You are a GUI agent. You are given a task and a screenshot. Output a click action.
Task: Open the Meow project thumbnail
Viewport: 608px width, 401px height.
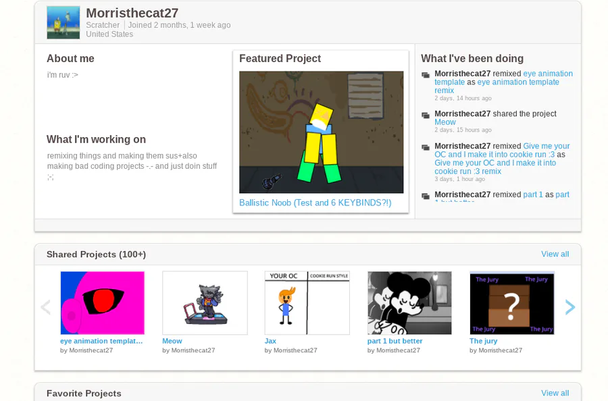[205, 303]
